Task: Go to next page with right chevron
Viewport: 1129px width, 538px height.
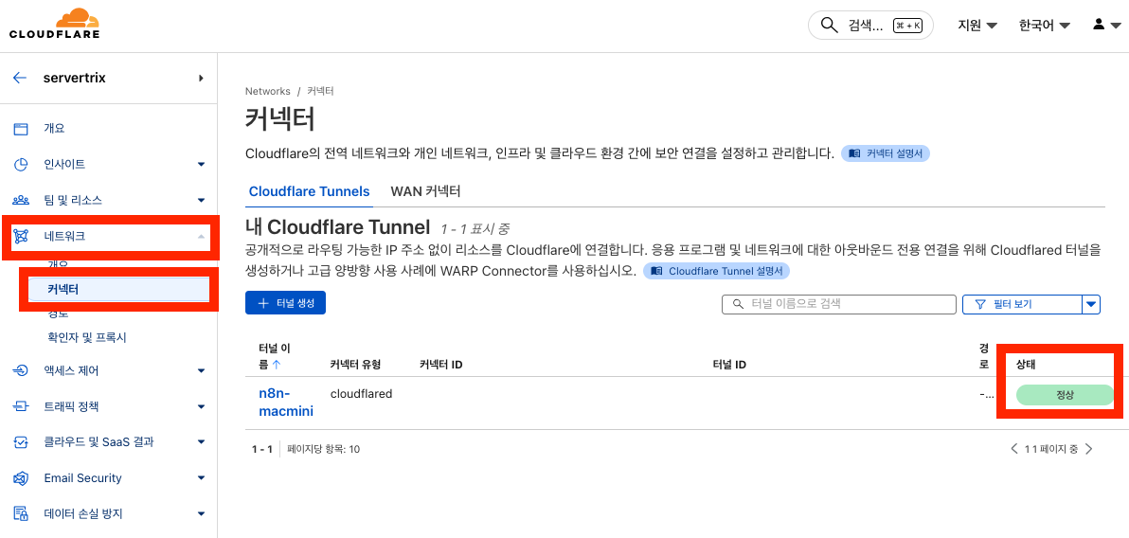Action: coord(1088,449)
